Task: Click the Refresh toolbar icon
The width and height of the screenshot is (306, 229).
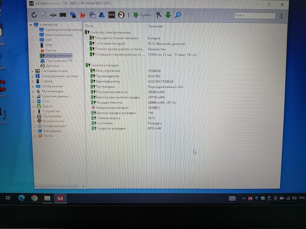Action: point(34,15)
